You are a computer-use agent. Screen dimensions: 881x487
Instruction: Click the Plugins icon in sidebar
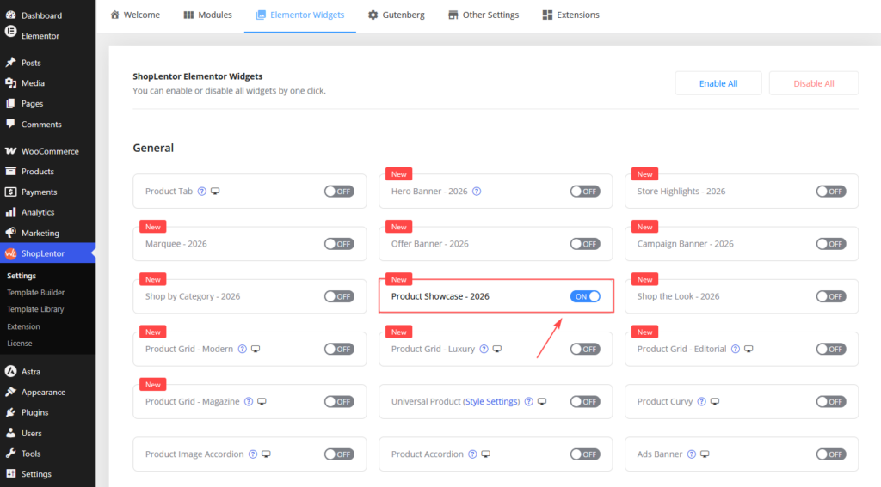[x=10, y=412]
